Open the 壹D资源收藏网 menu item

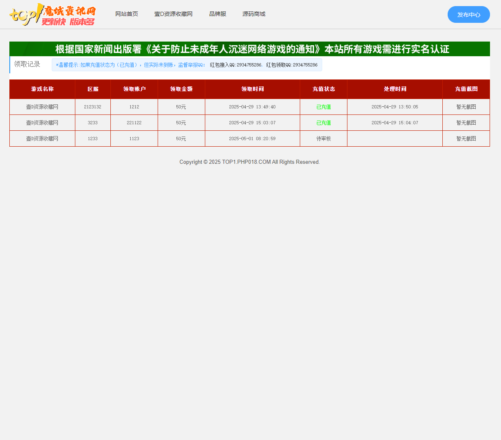click(x=174, y=14)
